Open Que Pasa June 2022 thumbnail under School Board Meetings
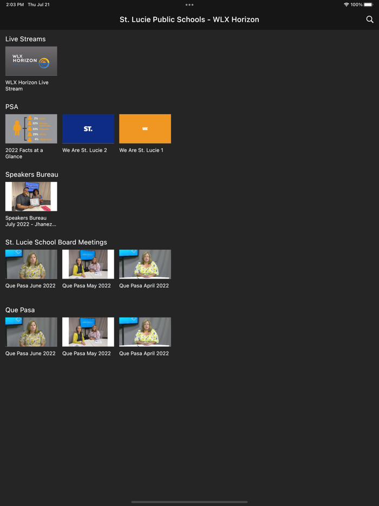379x506 pixels. point(31,264)
